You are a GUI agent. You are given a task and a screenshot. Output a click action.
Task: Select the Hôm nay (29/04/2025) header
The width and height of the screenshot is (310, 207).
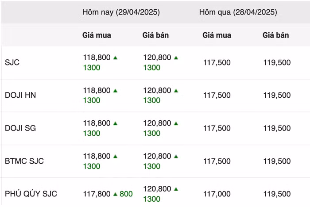click(121, 12)
